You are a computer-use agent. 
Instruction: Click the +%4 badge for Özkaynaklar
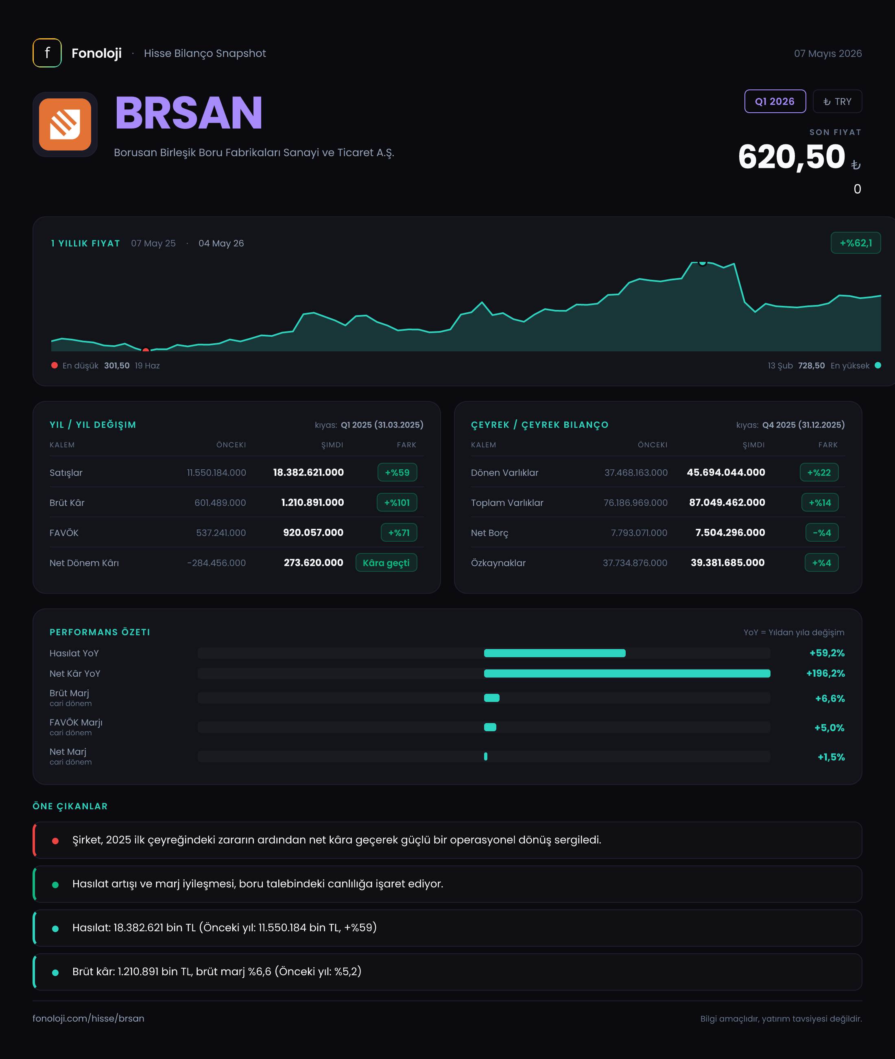pyautogui.click(x=821, y=562)
